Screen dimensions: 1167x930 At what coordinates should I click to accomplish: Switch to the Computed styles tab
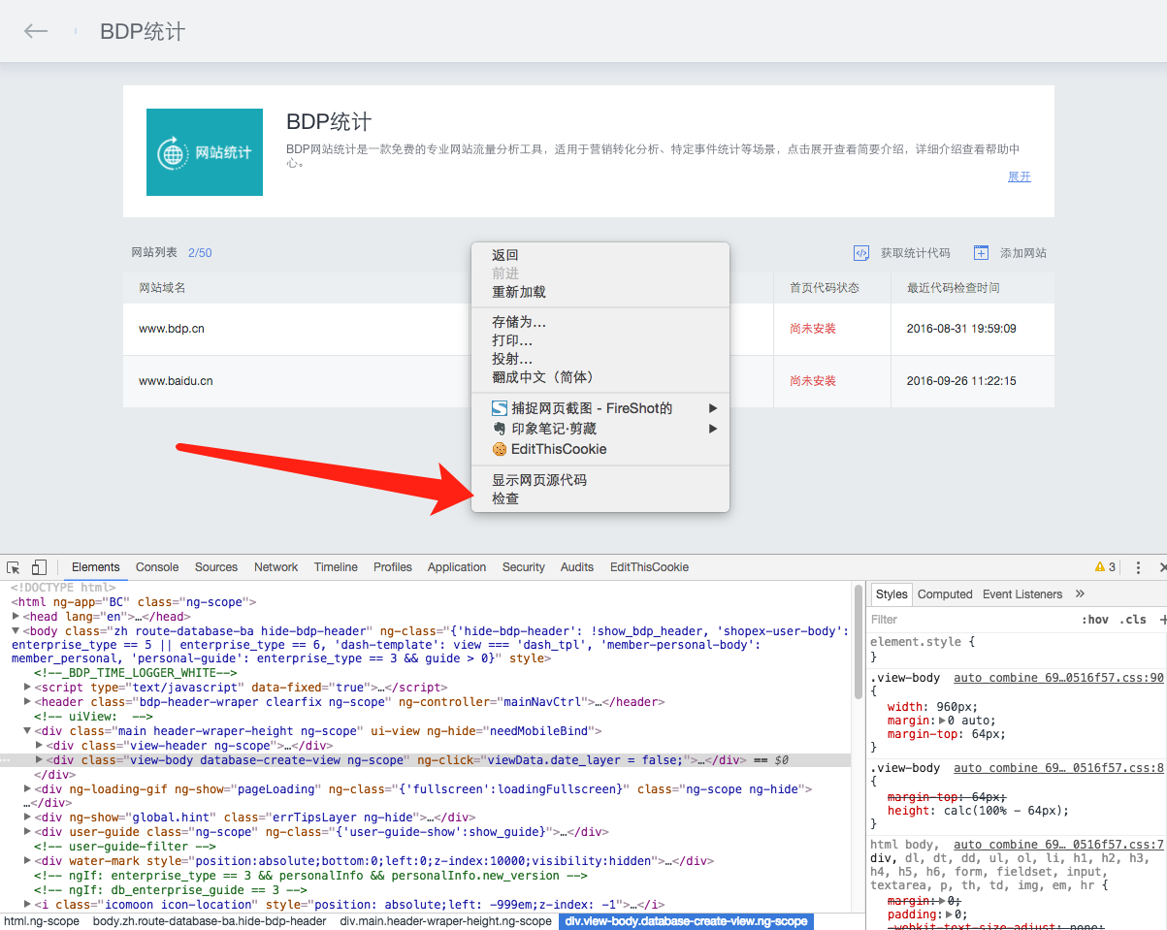pyautogui.click(x=945, y=594)
